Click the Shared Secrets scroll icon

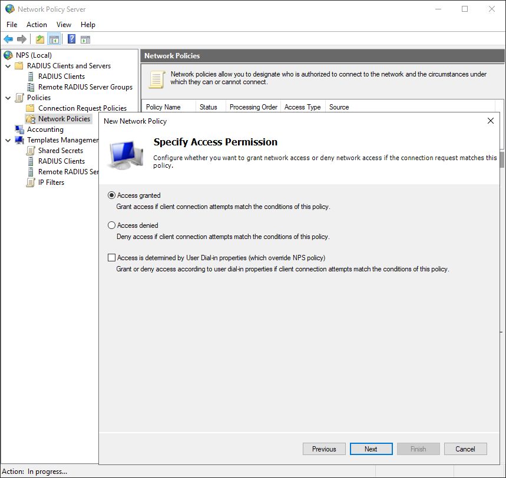(31, 151)
